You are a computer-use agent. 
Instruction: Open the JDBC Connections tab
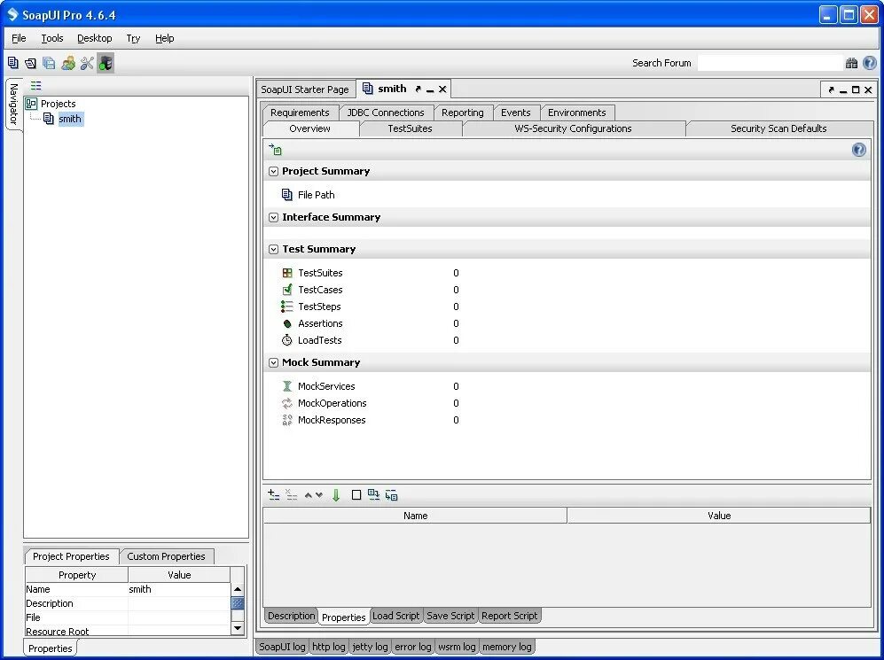[386, 113]
